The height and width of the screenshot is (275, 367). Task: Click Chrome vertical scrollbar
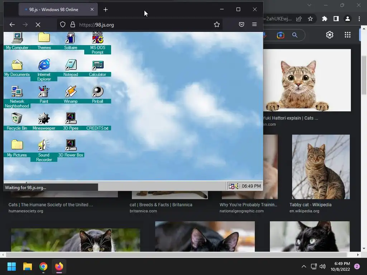point(364,75)
